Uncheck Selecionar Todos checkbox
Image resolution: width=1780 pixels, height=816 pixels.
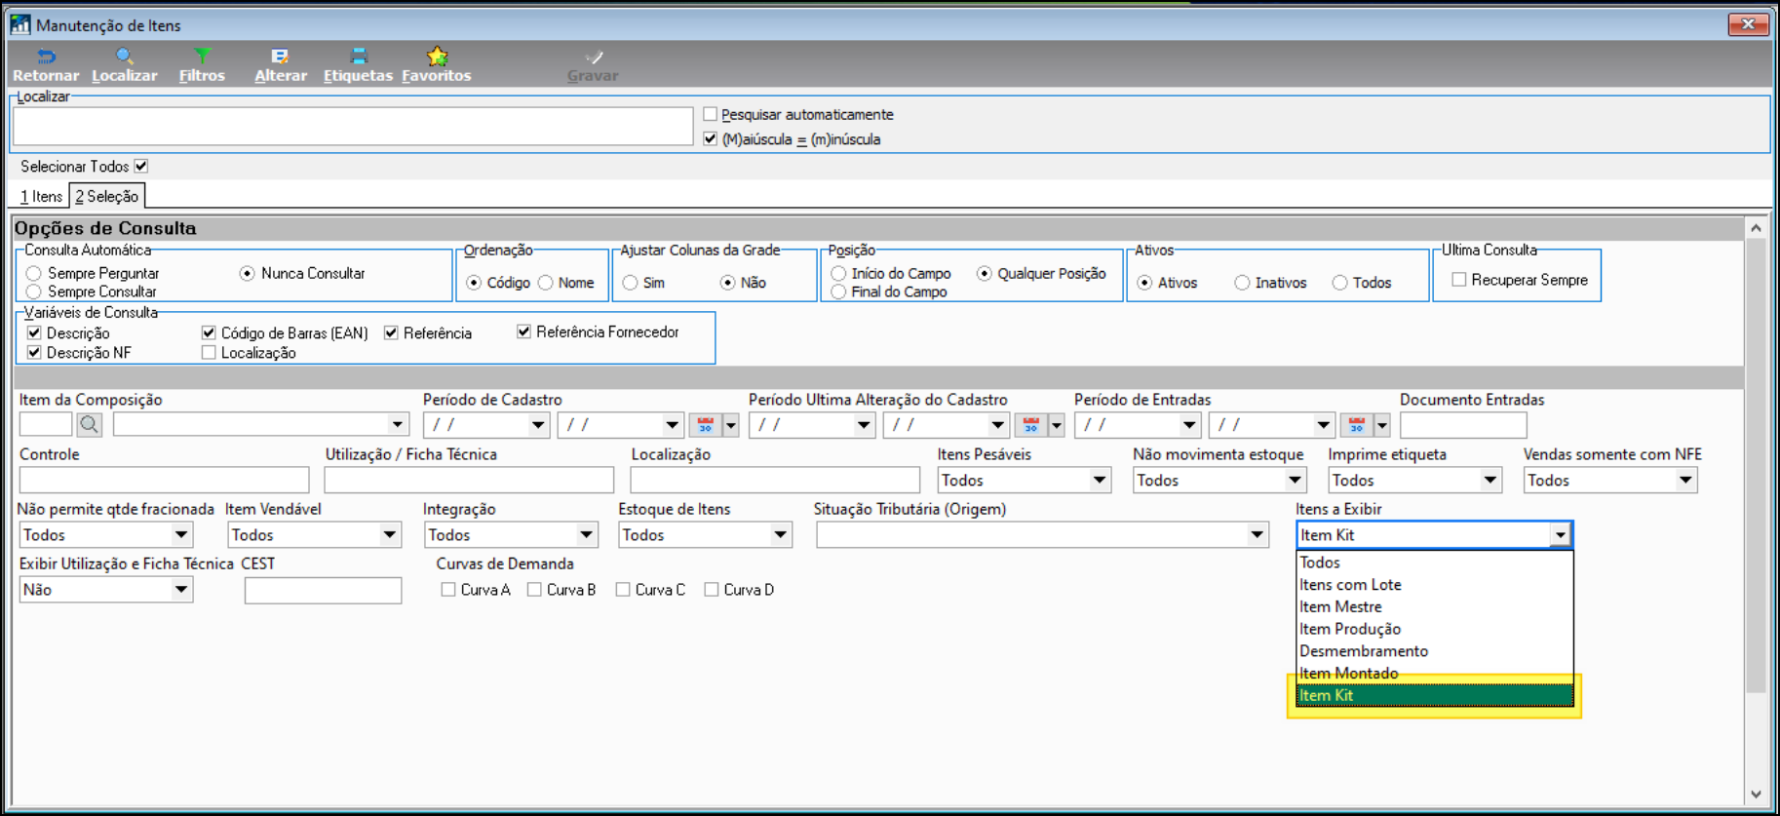click(x=141, y=166)
